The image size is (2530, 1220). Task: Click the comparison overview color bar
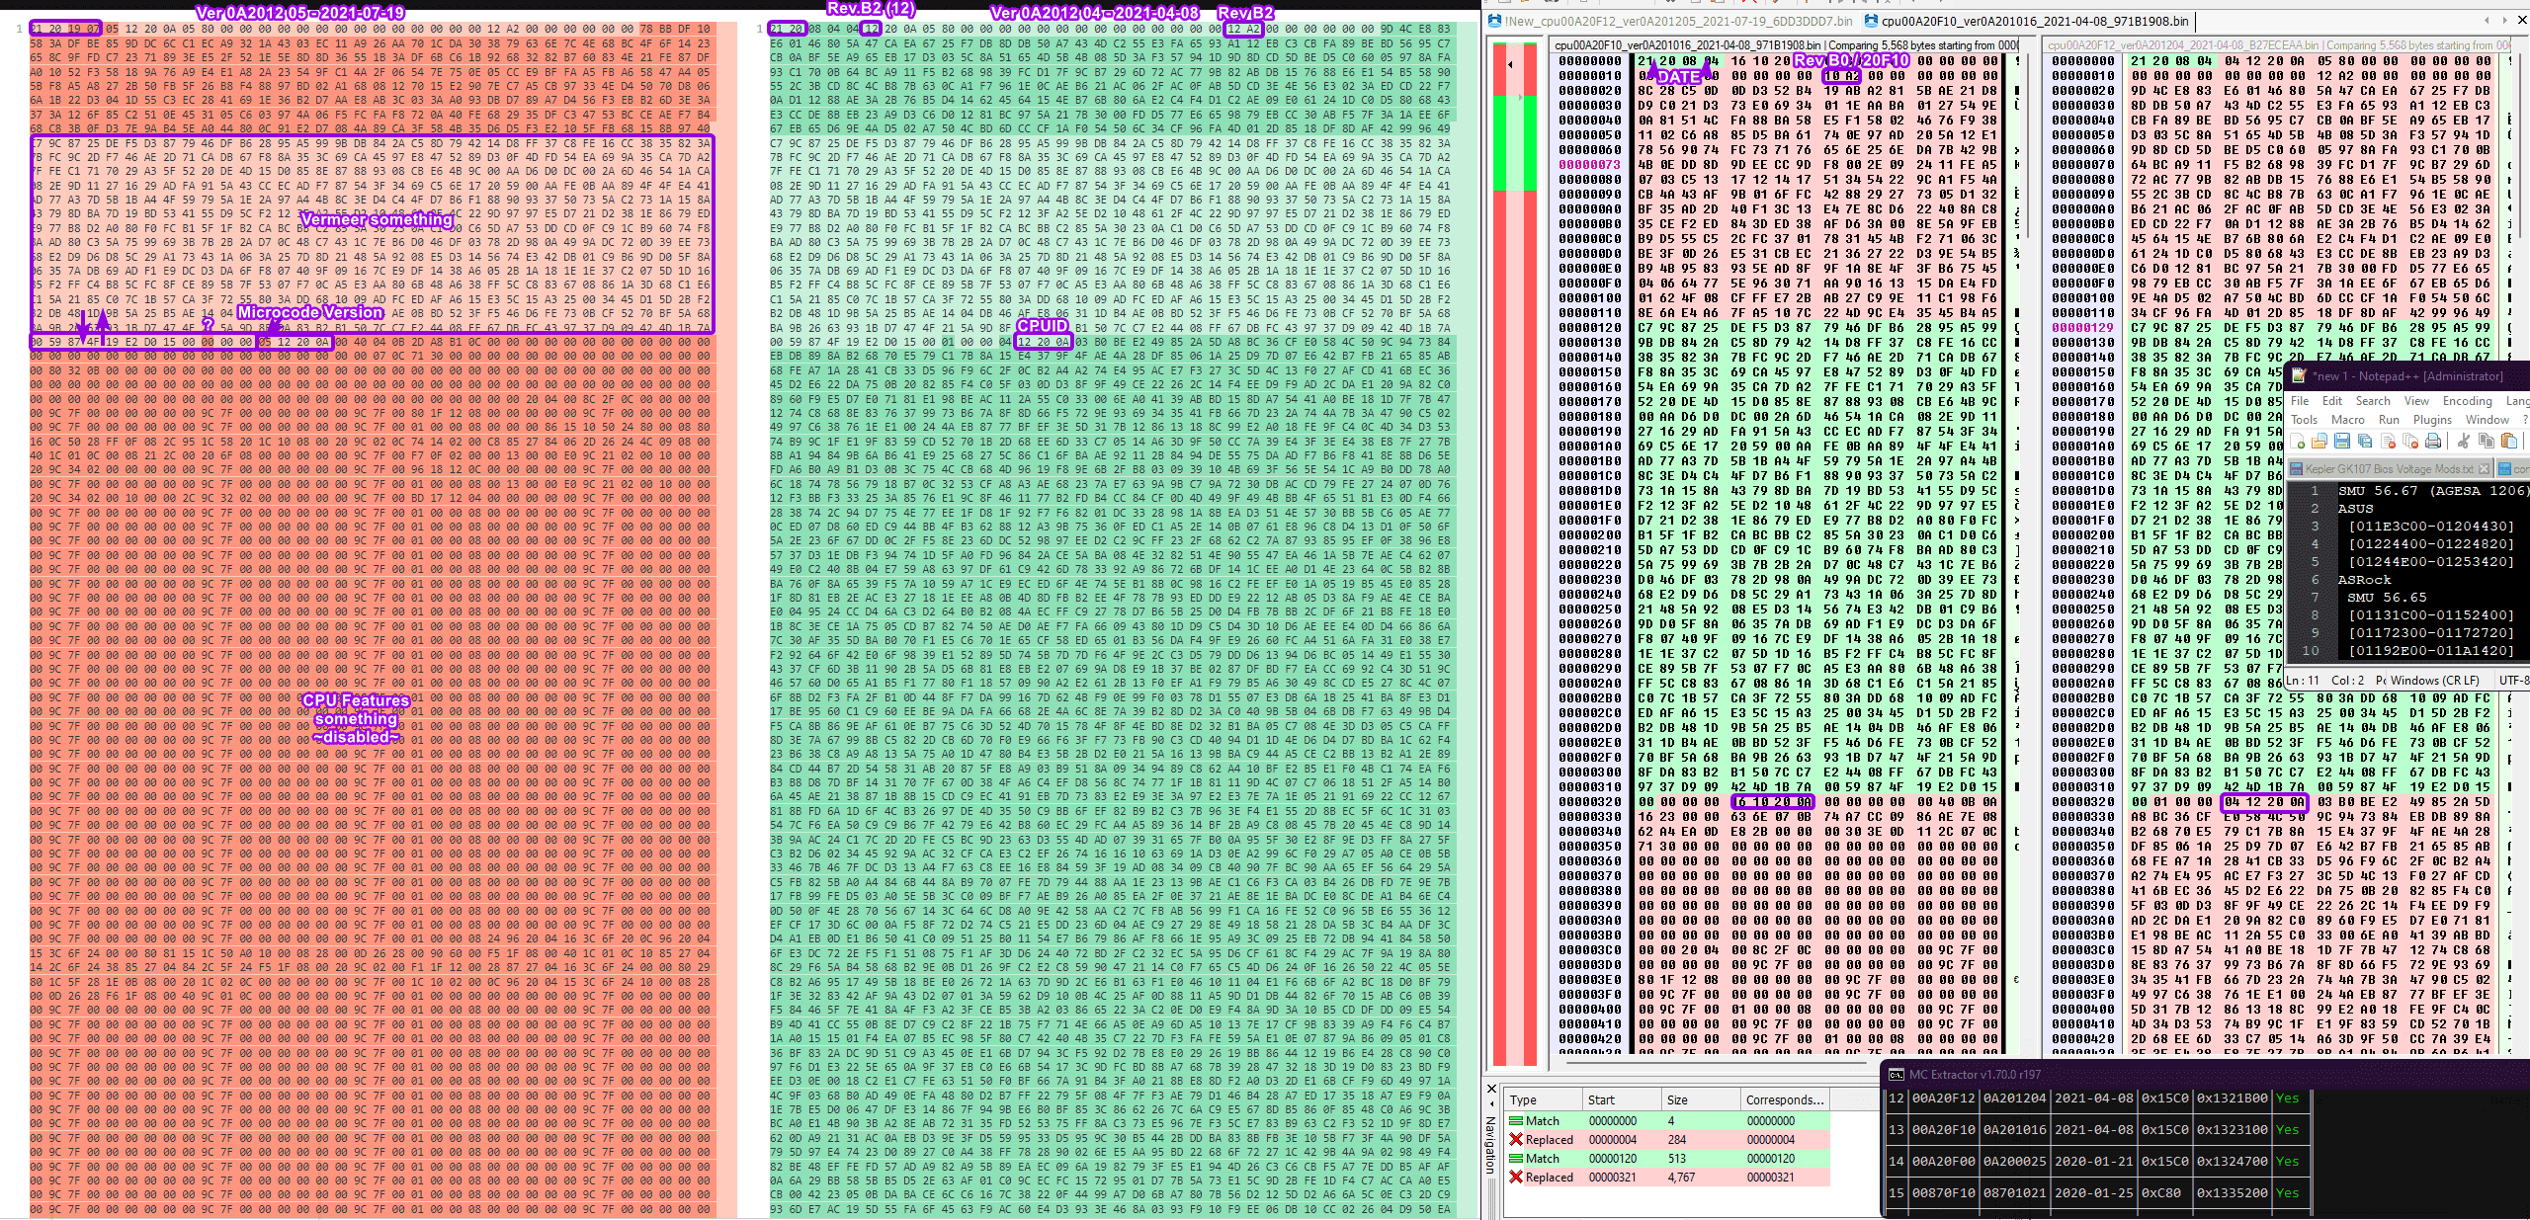pyautogui.click(x=1515, y=553)
